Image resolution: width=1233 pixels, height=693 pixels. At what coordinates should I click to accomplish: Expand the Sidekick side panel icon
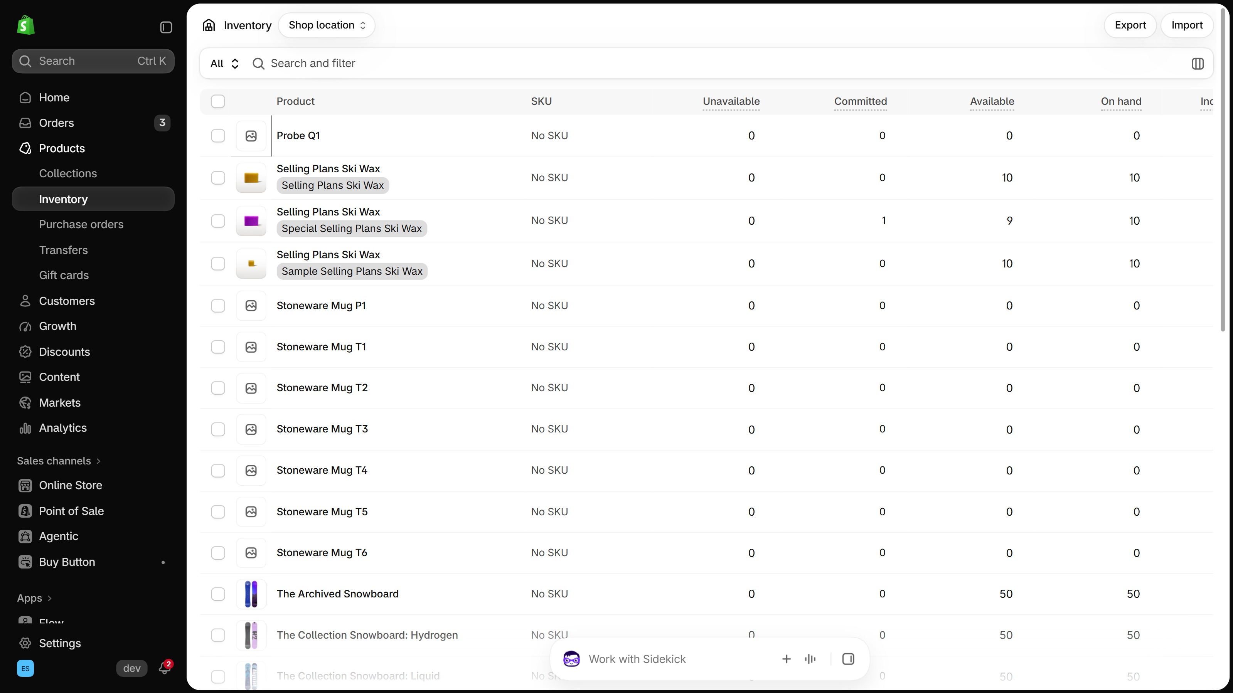click(848, 659)
